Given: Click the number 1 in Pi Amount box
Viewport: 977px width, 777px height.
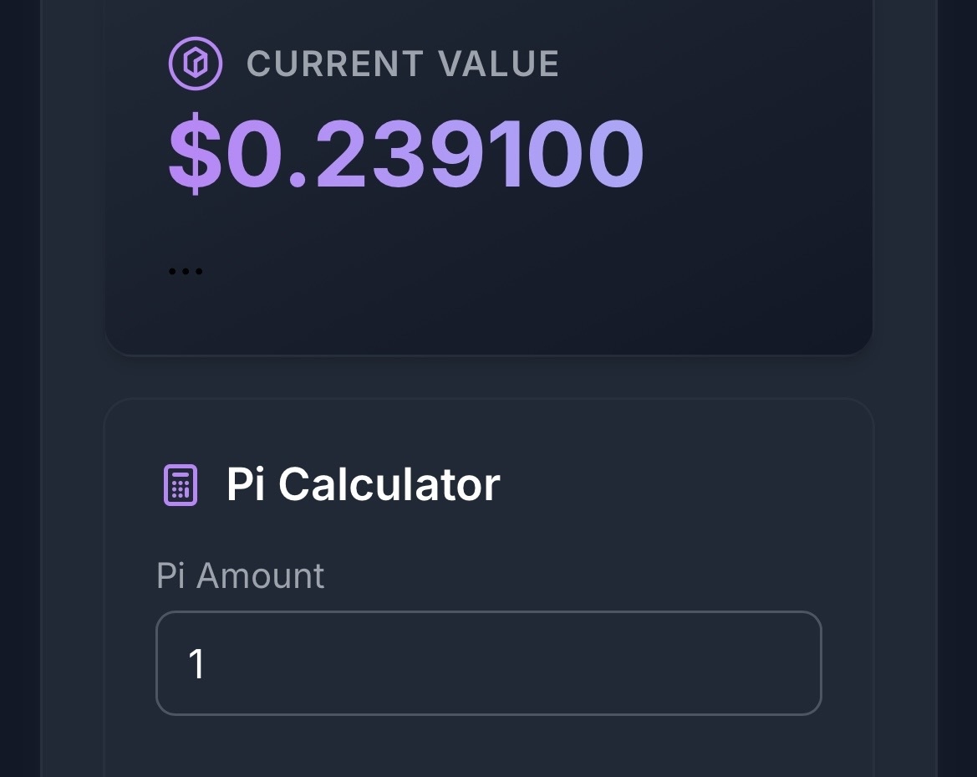Looking at the screenshot, I should pos(197,664).
